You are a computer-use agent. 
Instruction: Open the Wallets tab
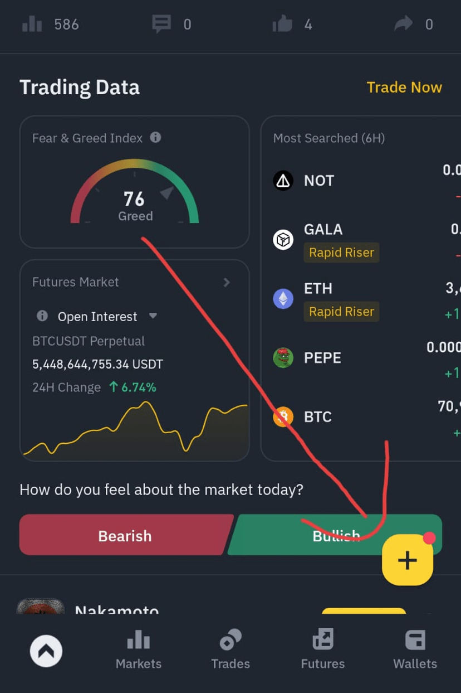[415, 650]
